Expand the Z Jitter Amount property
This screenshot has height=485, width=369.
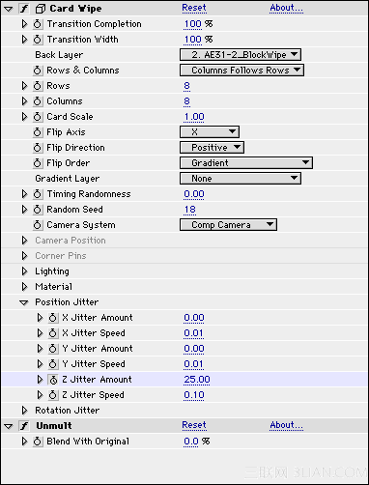(x=40, y=380)
